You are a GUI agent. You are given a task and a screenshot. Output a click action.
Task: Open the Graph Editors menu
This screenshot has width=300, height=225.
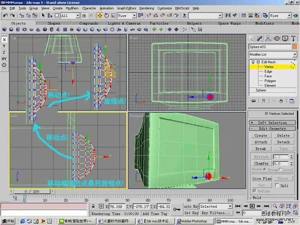tap(126, 8)
